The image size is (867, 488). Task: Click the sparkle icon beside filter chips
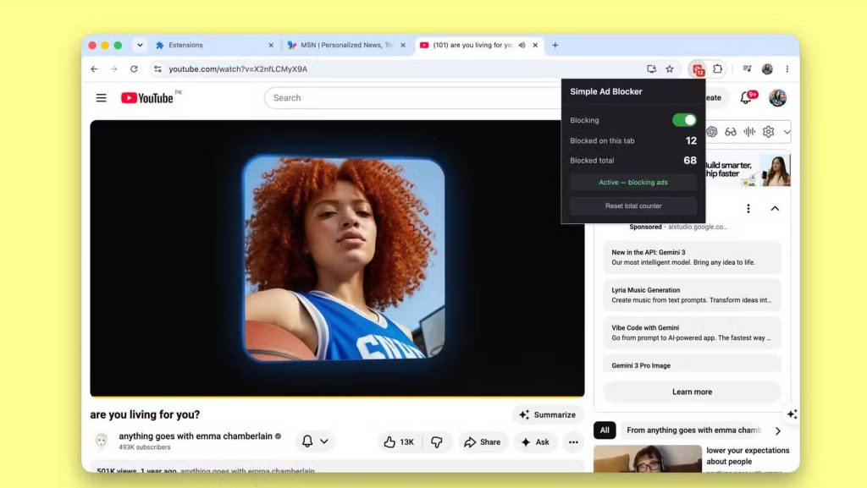point(792,414)
